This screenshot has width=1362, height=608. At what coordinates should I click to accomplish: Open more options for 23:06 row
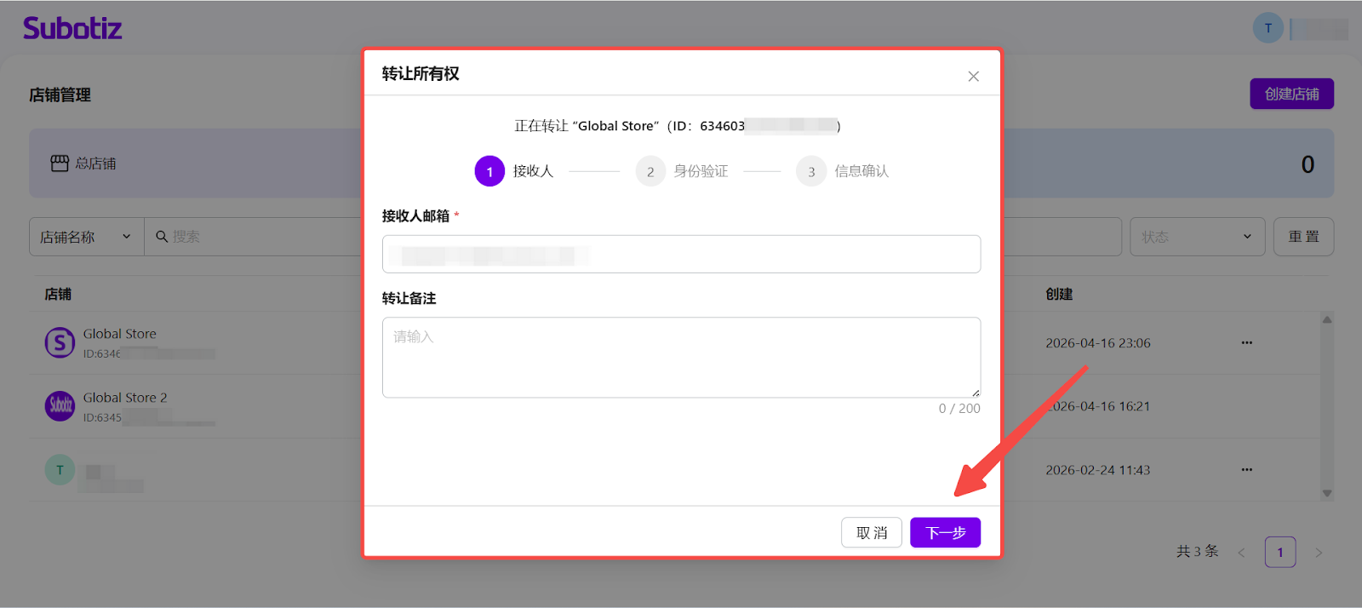click(x=1246, y=343)
